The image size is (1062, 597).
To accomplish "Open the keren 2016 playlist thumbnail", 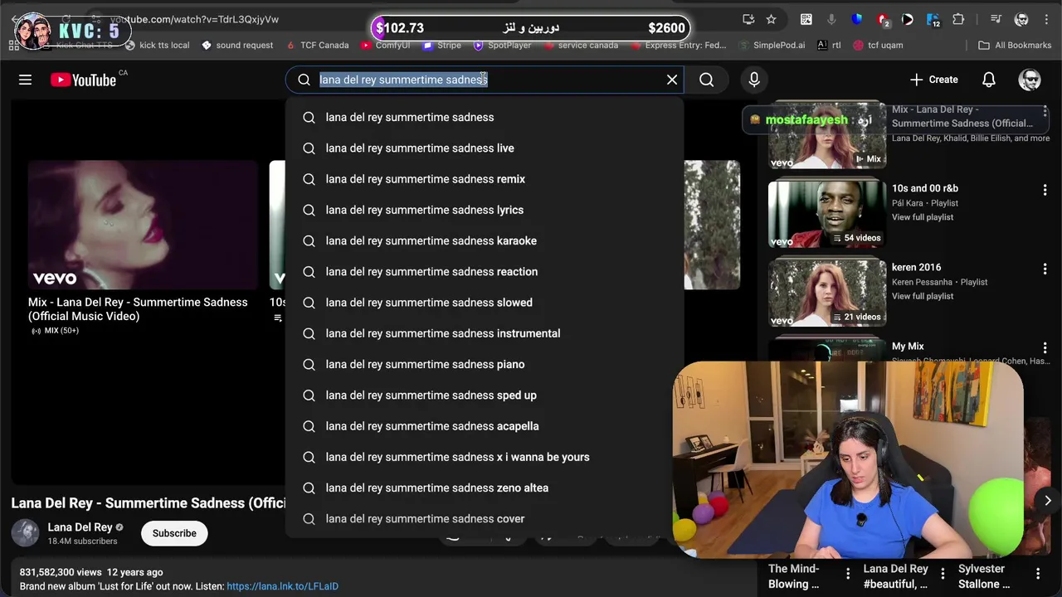I will coord(827,293).
